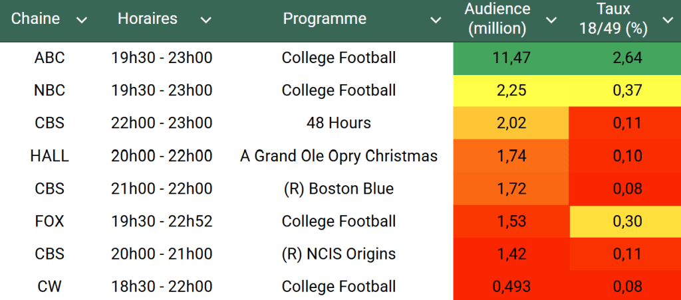This screenshot has width=681, height=300.
Task: Select the 0,493 audience cell
Action: (x=511, y=286)
